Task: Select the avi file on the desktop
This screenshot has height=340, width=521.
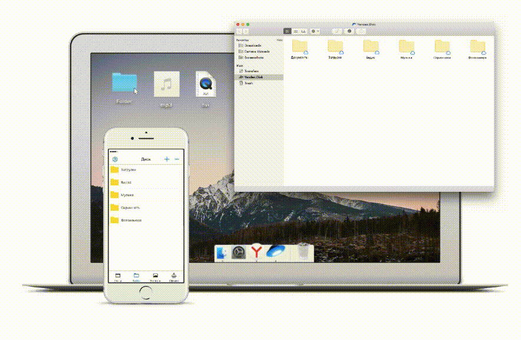Action: pos(206,89)
